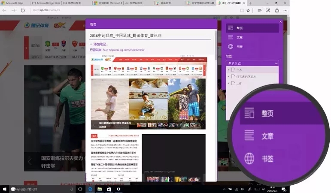Add this page to favorites with star
The height and width of the screenshot is (193, 331).
(248, 10)
